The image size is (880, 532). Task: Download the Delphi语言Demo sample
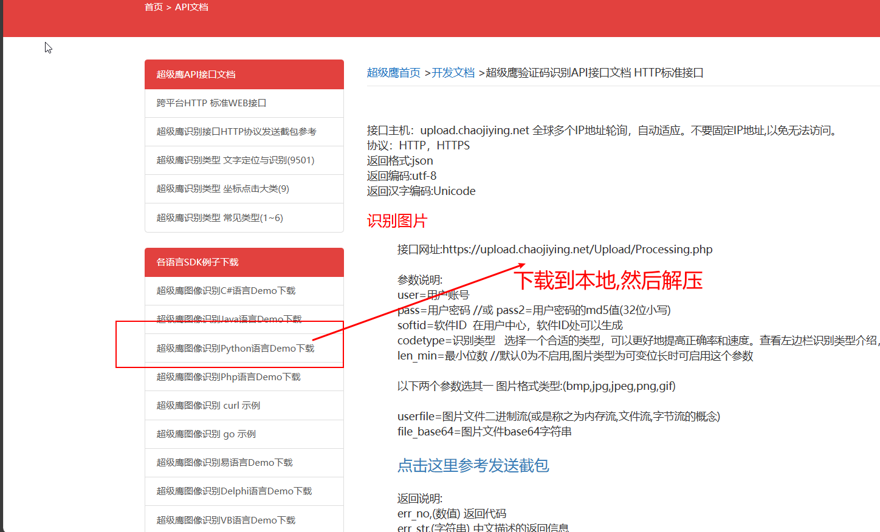coord(234,491)
